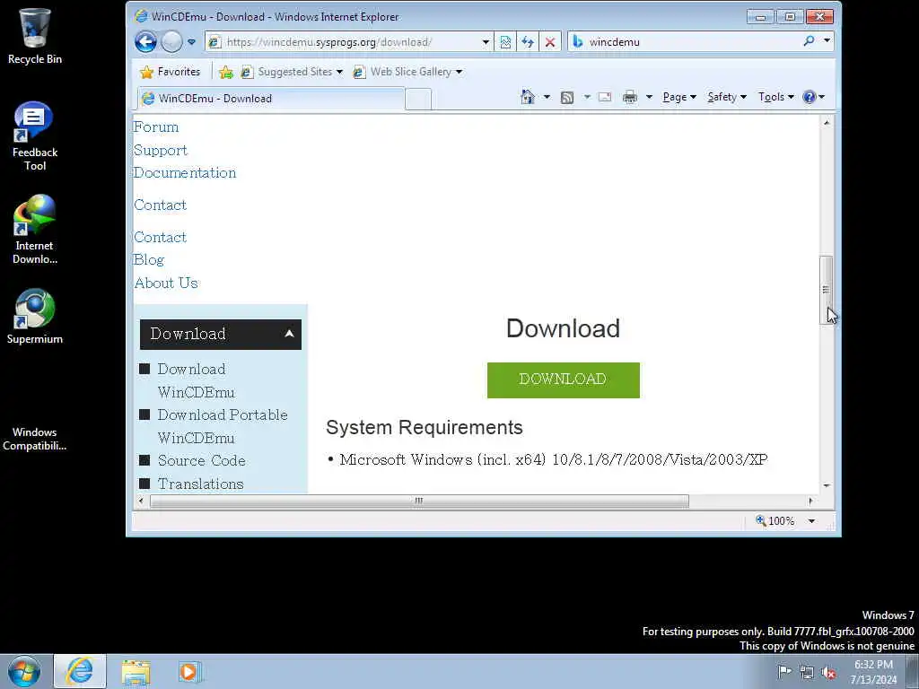Screen dimensions: 919x689
Task: Click the Refresh icon in address bar
Action: pos(528,41)
